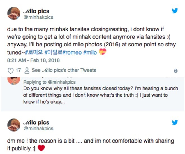Click @minhakpics mention in Replying to line
The height and width of the screenshot is (154, 185).
point(60,82)
